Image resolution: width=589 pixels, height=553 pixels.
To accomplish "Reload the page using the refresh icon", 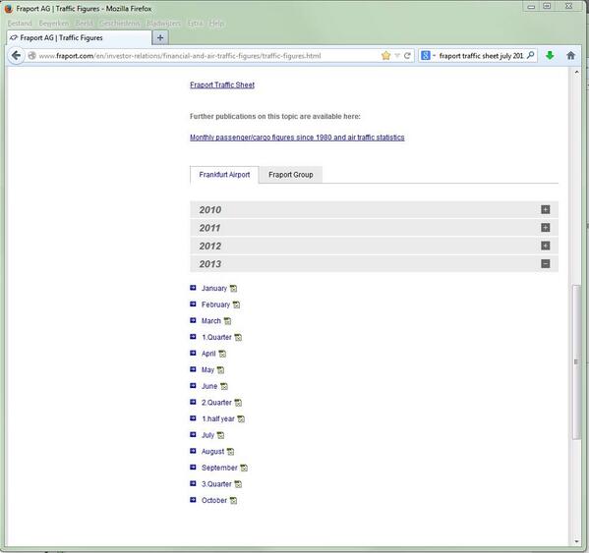I will click(x=407, y=56).
